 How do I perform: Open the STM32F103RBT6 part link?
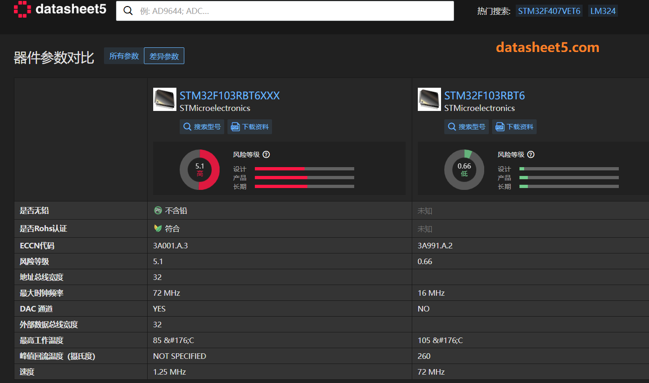(485, 96)
